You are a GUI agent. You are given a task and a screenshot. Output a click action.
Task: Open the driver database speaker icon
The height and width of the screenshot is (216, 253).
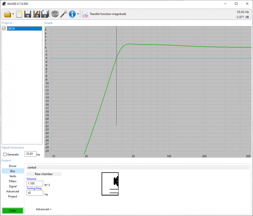[x=55, y=14]
